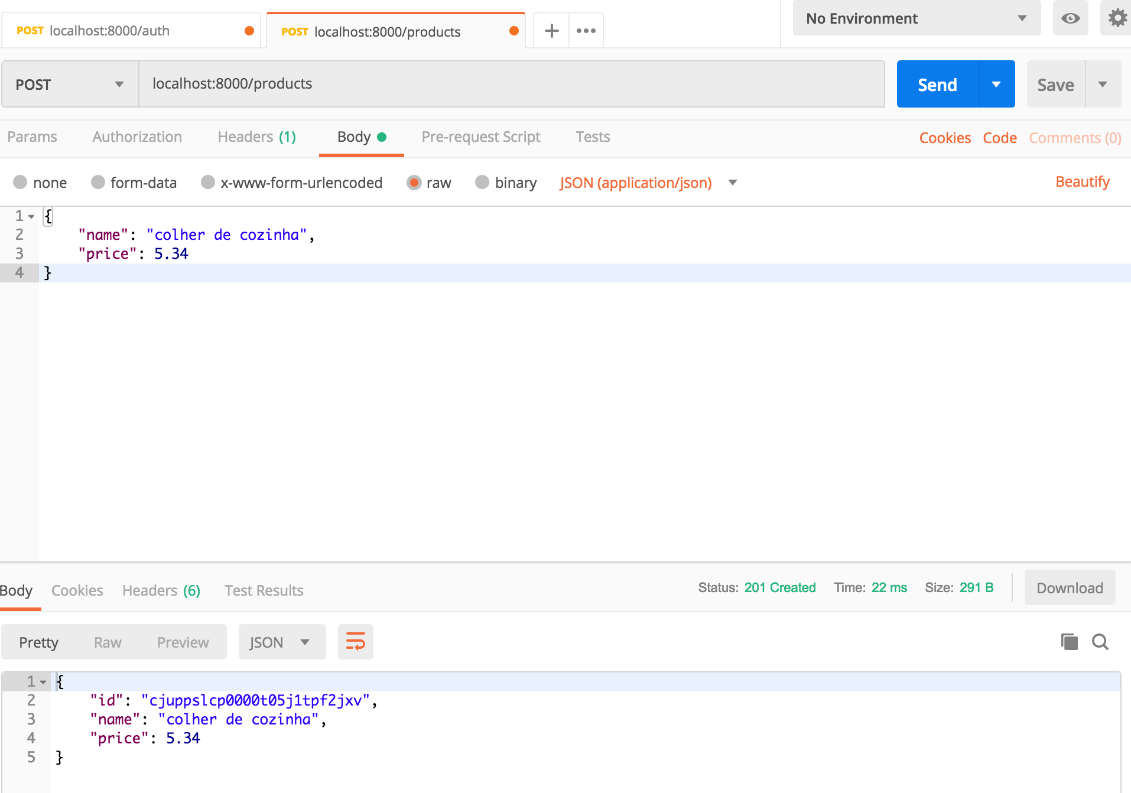This screenshot has width=1131, height=793.
Task: Switch to the localhost:8000/auth request tab
Action: click(x=131, y=31)
